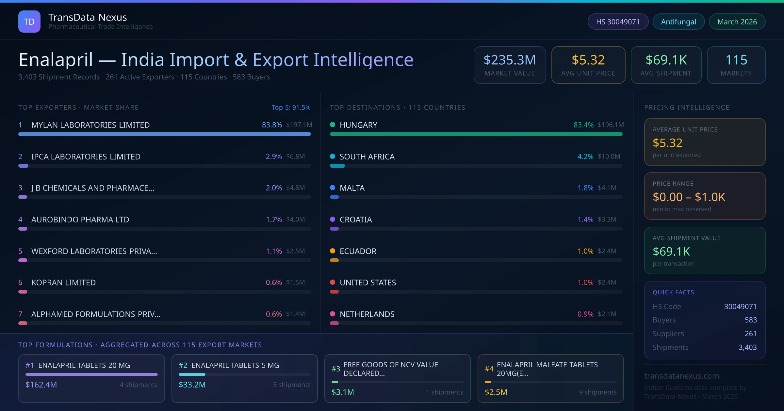The width and height of the screenshot is (784, 411).
Task: Click the South Africa country dot
Action: 333,156
